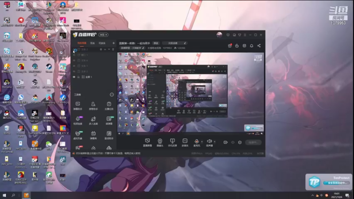Select the 文本 6 source row
Image resolution: width=354 pixels, height=199 pixels.
[x=94, y=61]
